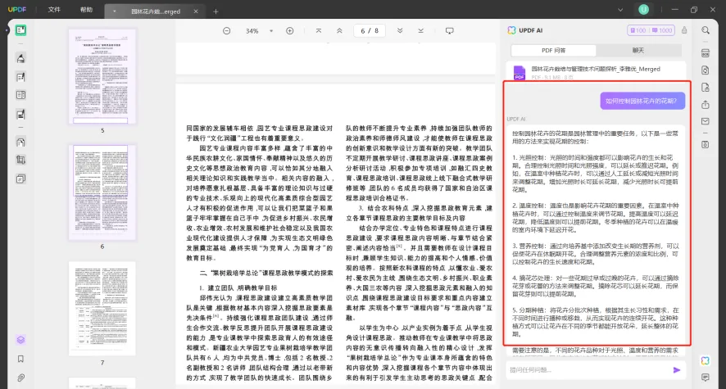This screenshot has height=389, width=726.
Task: Expand the tab list chevron in title bar
Action: pyautogui.click(x=620, y=10)
